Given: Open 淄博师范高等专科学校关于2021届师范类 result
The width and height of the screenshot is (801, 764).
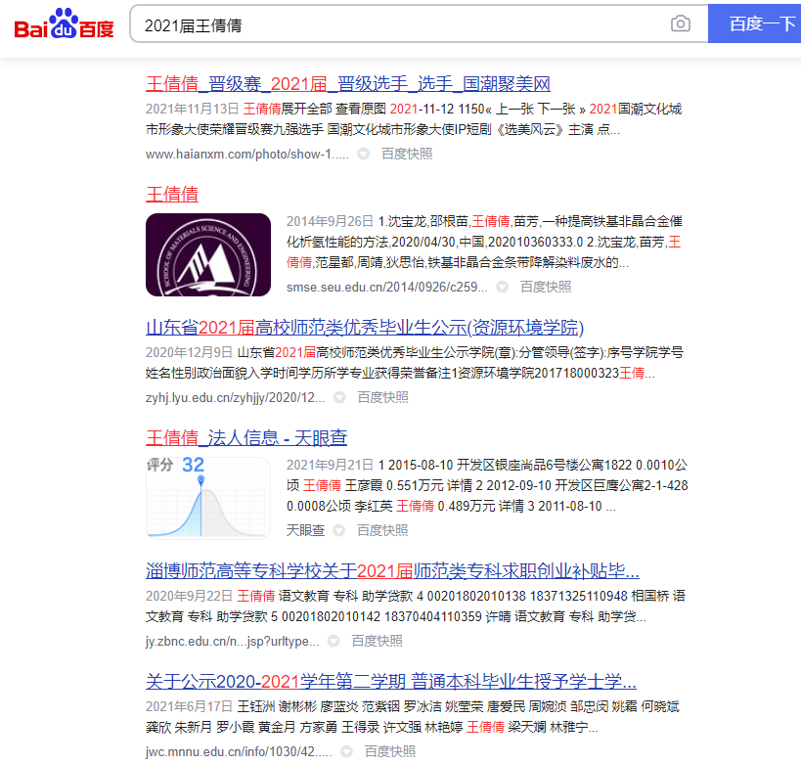Looking at the screenshot, I should pyautogui.click(x=392, y=571).
